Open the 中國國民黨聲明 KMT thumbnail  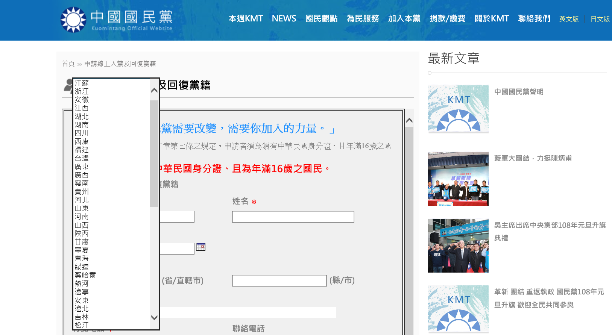tap(458, 109)
